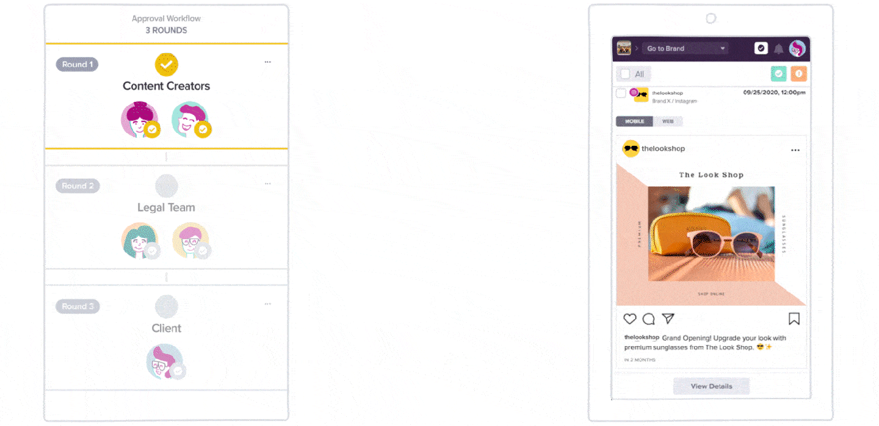Switch to the WEB preview tab
This screenshot has height=426, width=879.
[x=668, y=121]
